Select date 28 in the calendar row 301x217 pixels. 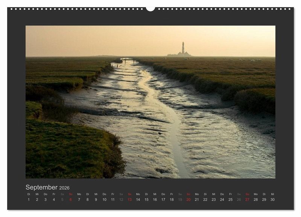pos(256,200)
